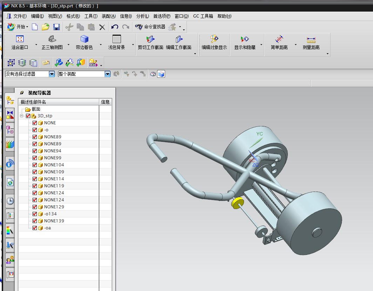Click the New file icon

point(35,27)
